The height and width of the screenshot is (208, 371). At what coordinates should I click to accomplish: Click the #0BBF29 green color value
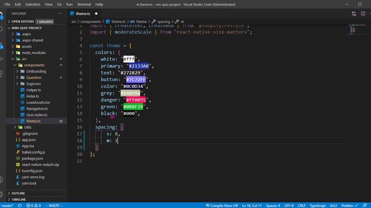(133, 106)
